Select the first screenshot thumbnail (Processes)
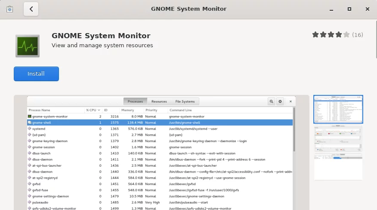 click(338, 109)
